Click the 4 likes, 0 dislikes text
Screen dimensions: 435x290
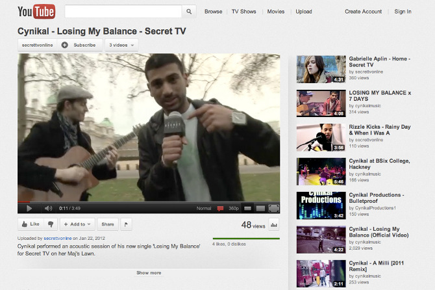click(229, 244)
